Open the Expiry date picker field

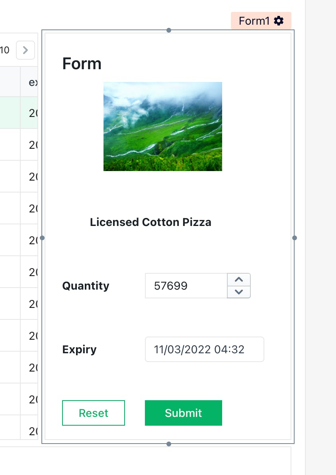tap(204, 349)
